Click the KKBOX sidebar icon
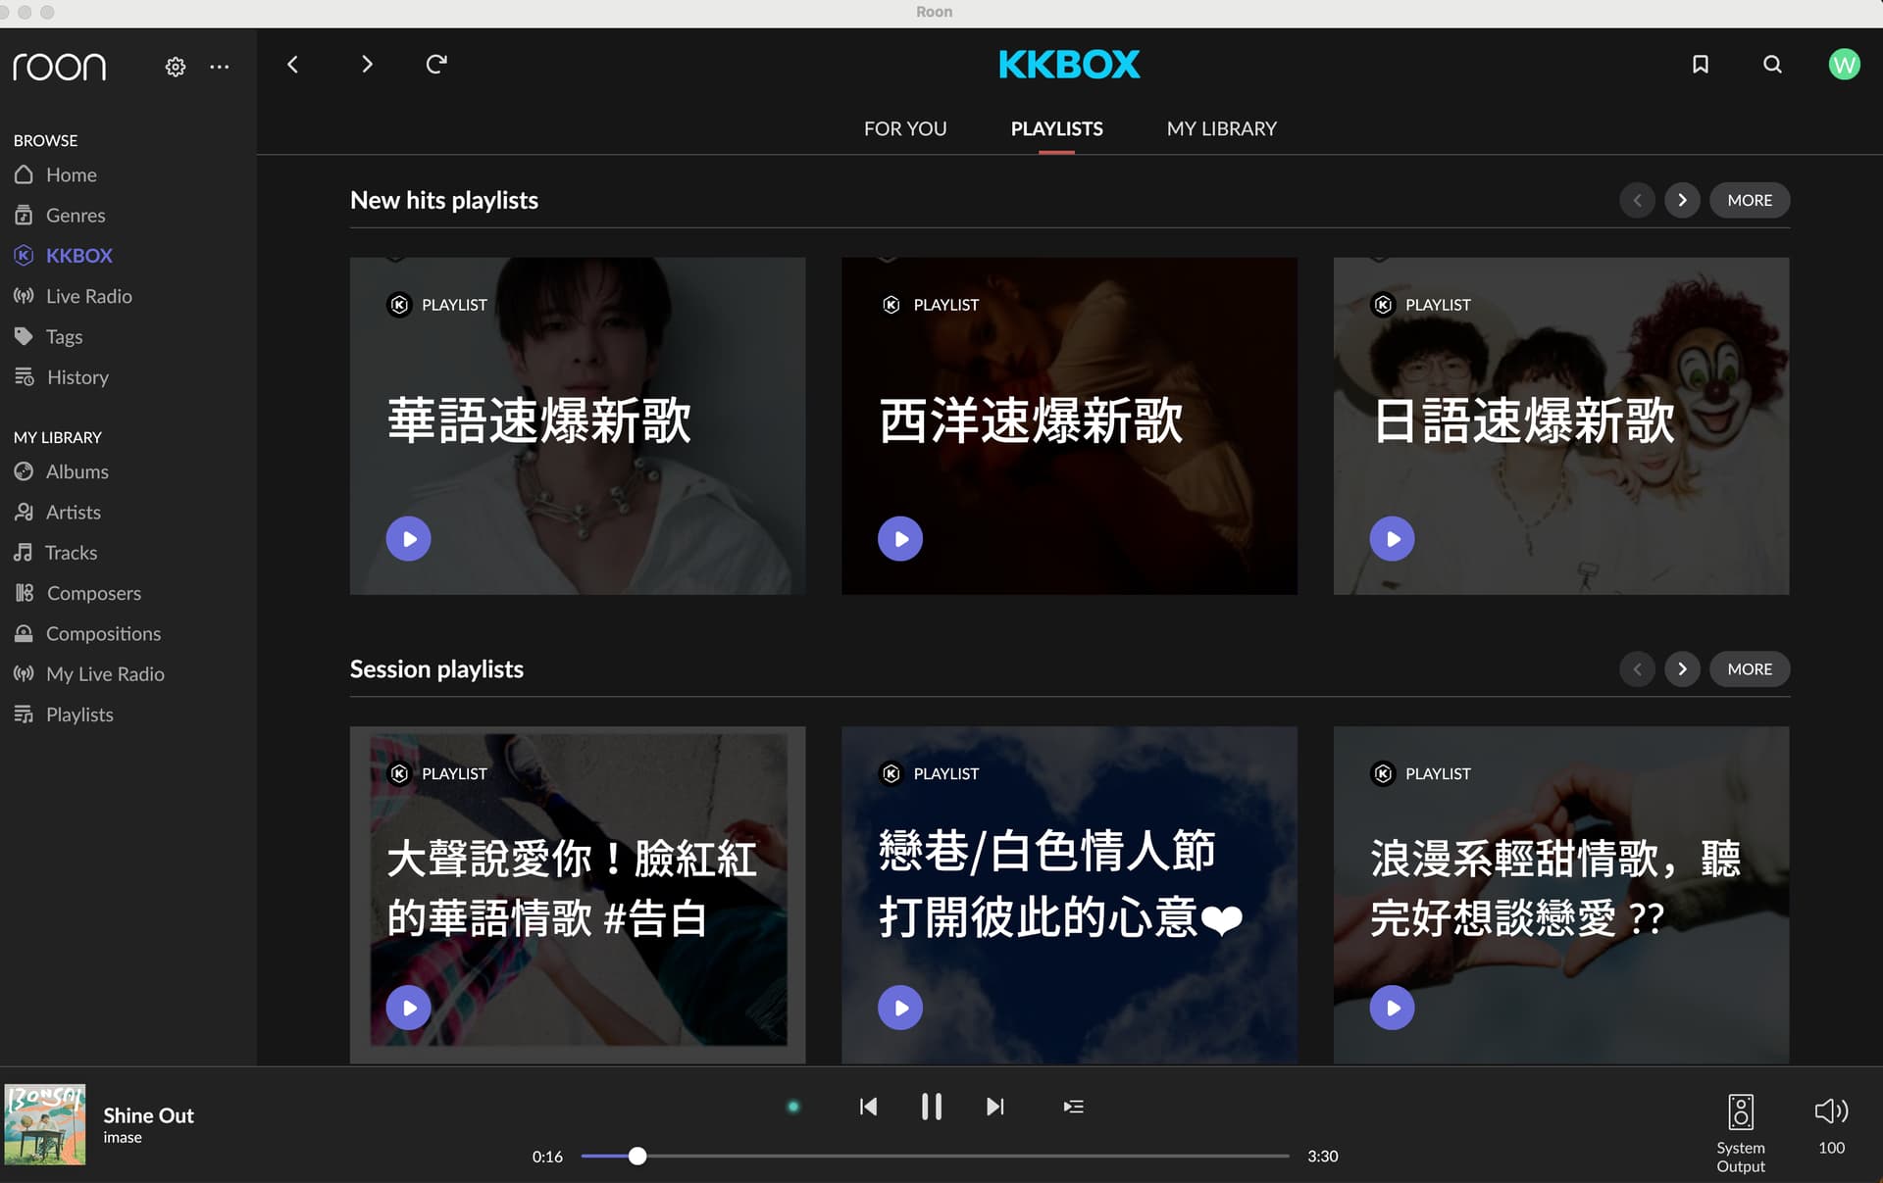Viewport: 1883px width, 1183px height. [x=24, y=255]
